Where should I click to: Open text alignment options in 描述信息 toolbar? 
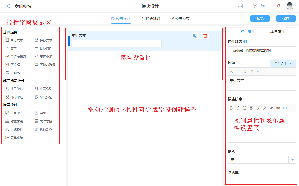coord(251,108)
